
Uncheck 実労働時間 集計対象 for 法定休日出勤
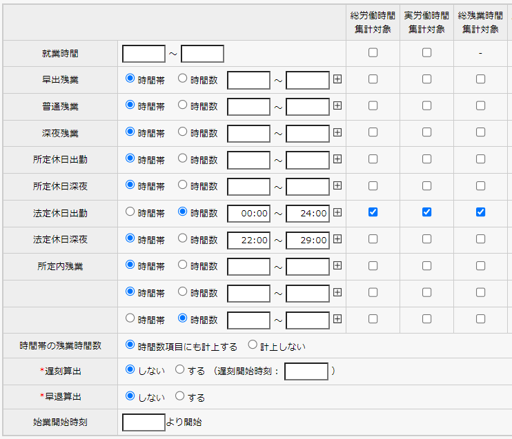click(427, 212)
